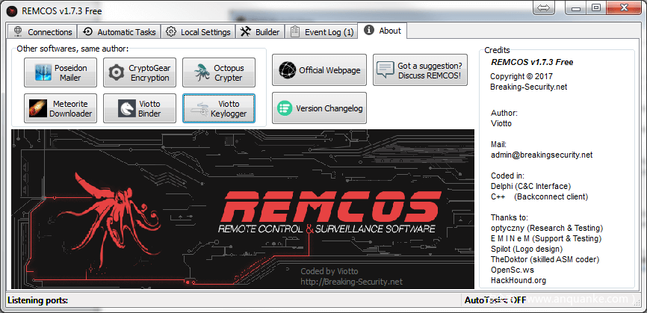Click Copyright © 2017 credit line

coord(521,76)
